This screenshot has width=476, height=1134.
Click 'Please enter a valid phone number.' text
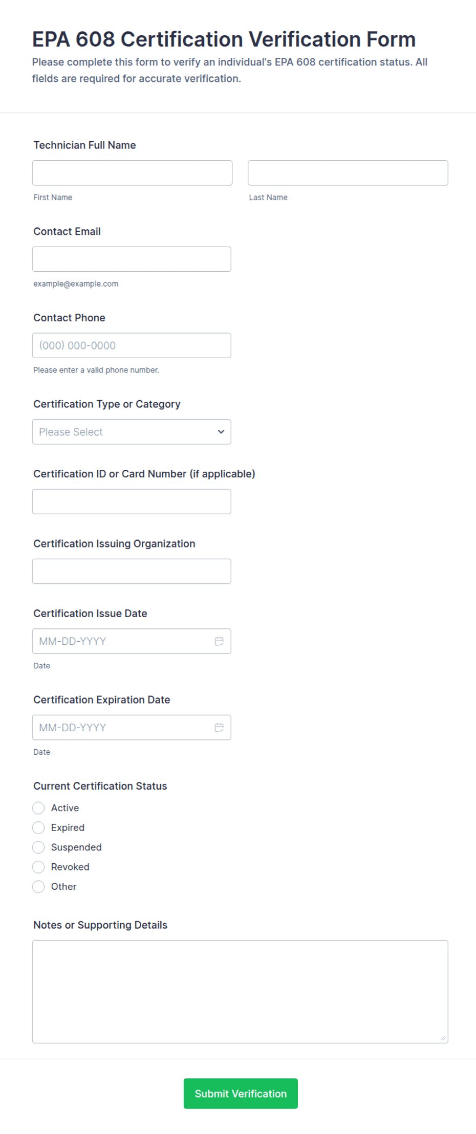96,370
